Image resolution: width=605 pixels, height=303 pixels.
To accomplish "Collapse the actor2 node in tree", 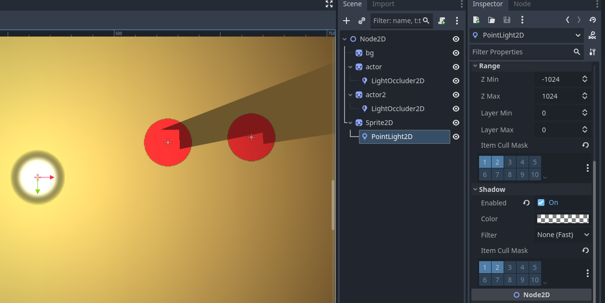I will [x=351, y=95].
